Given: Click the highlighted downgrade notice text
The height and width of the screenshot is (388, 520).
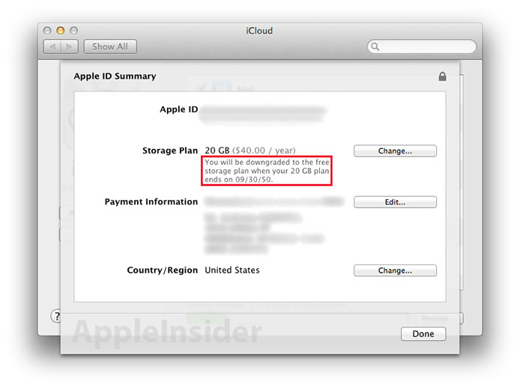Looking at the screenshot, I should (267, 171).
